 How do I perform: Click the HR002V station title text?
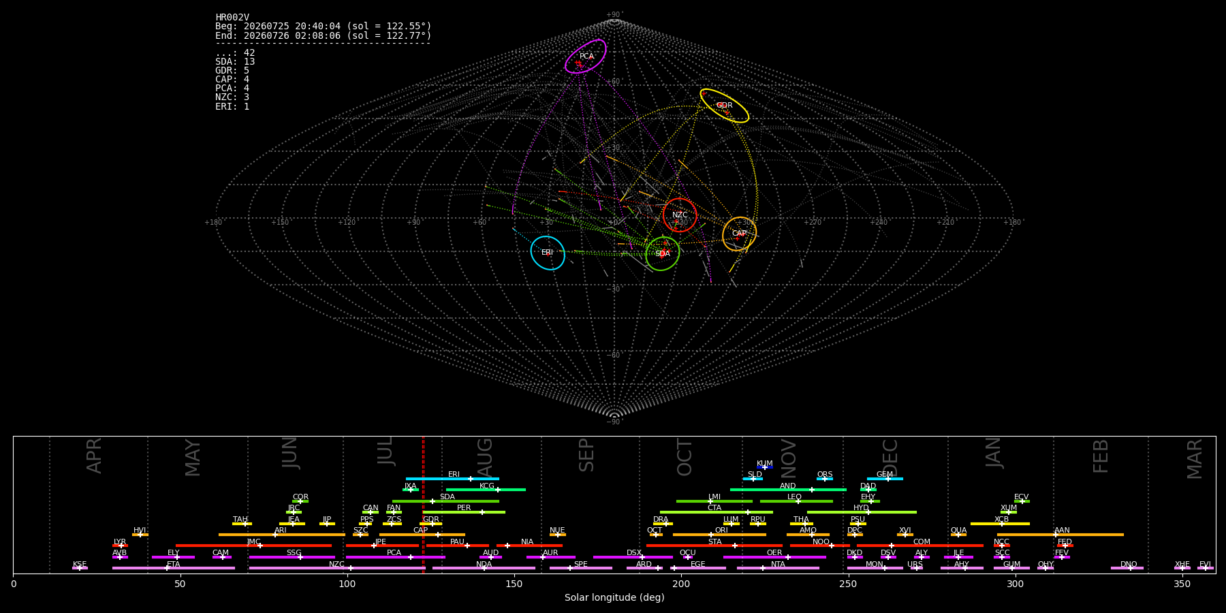tap(232, 18)
